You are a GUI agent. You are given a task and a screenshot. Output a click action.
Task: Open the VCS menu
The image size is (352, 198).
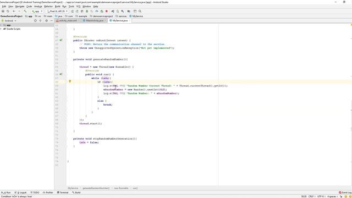point(78,7)
